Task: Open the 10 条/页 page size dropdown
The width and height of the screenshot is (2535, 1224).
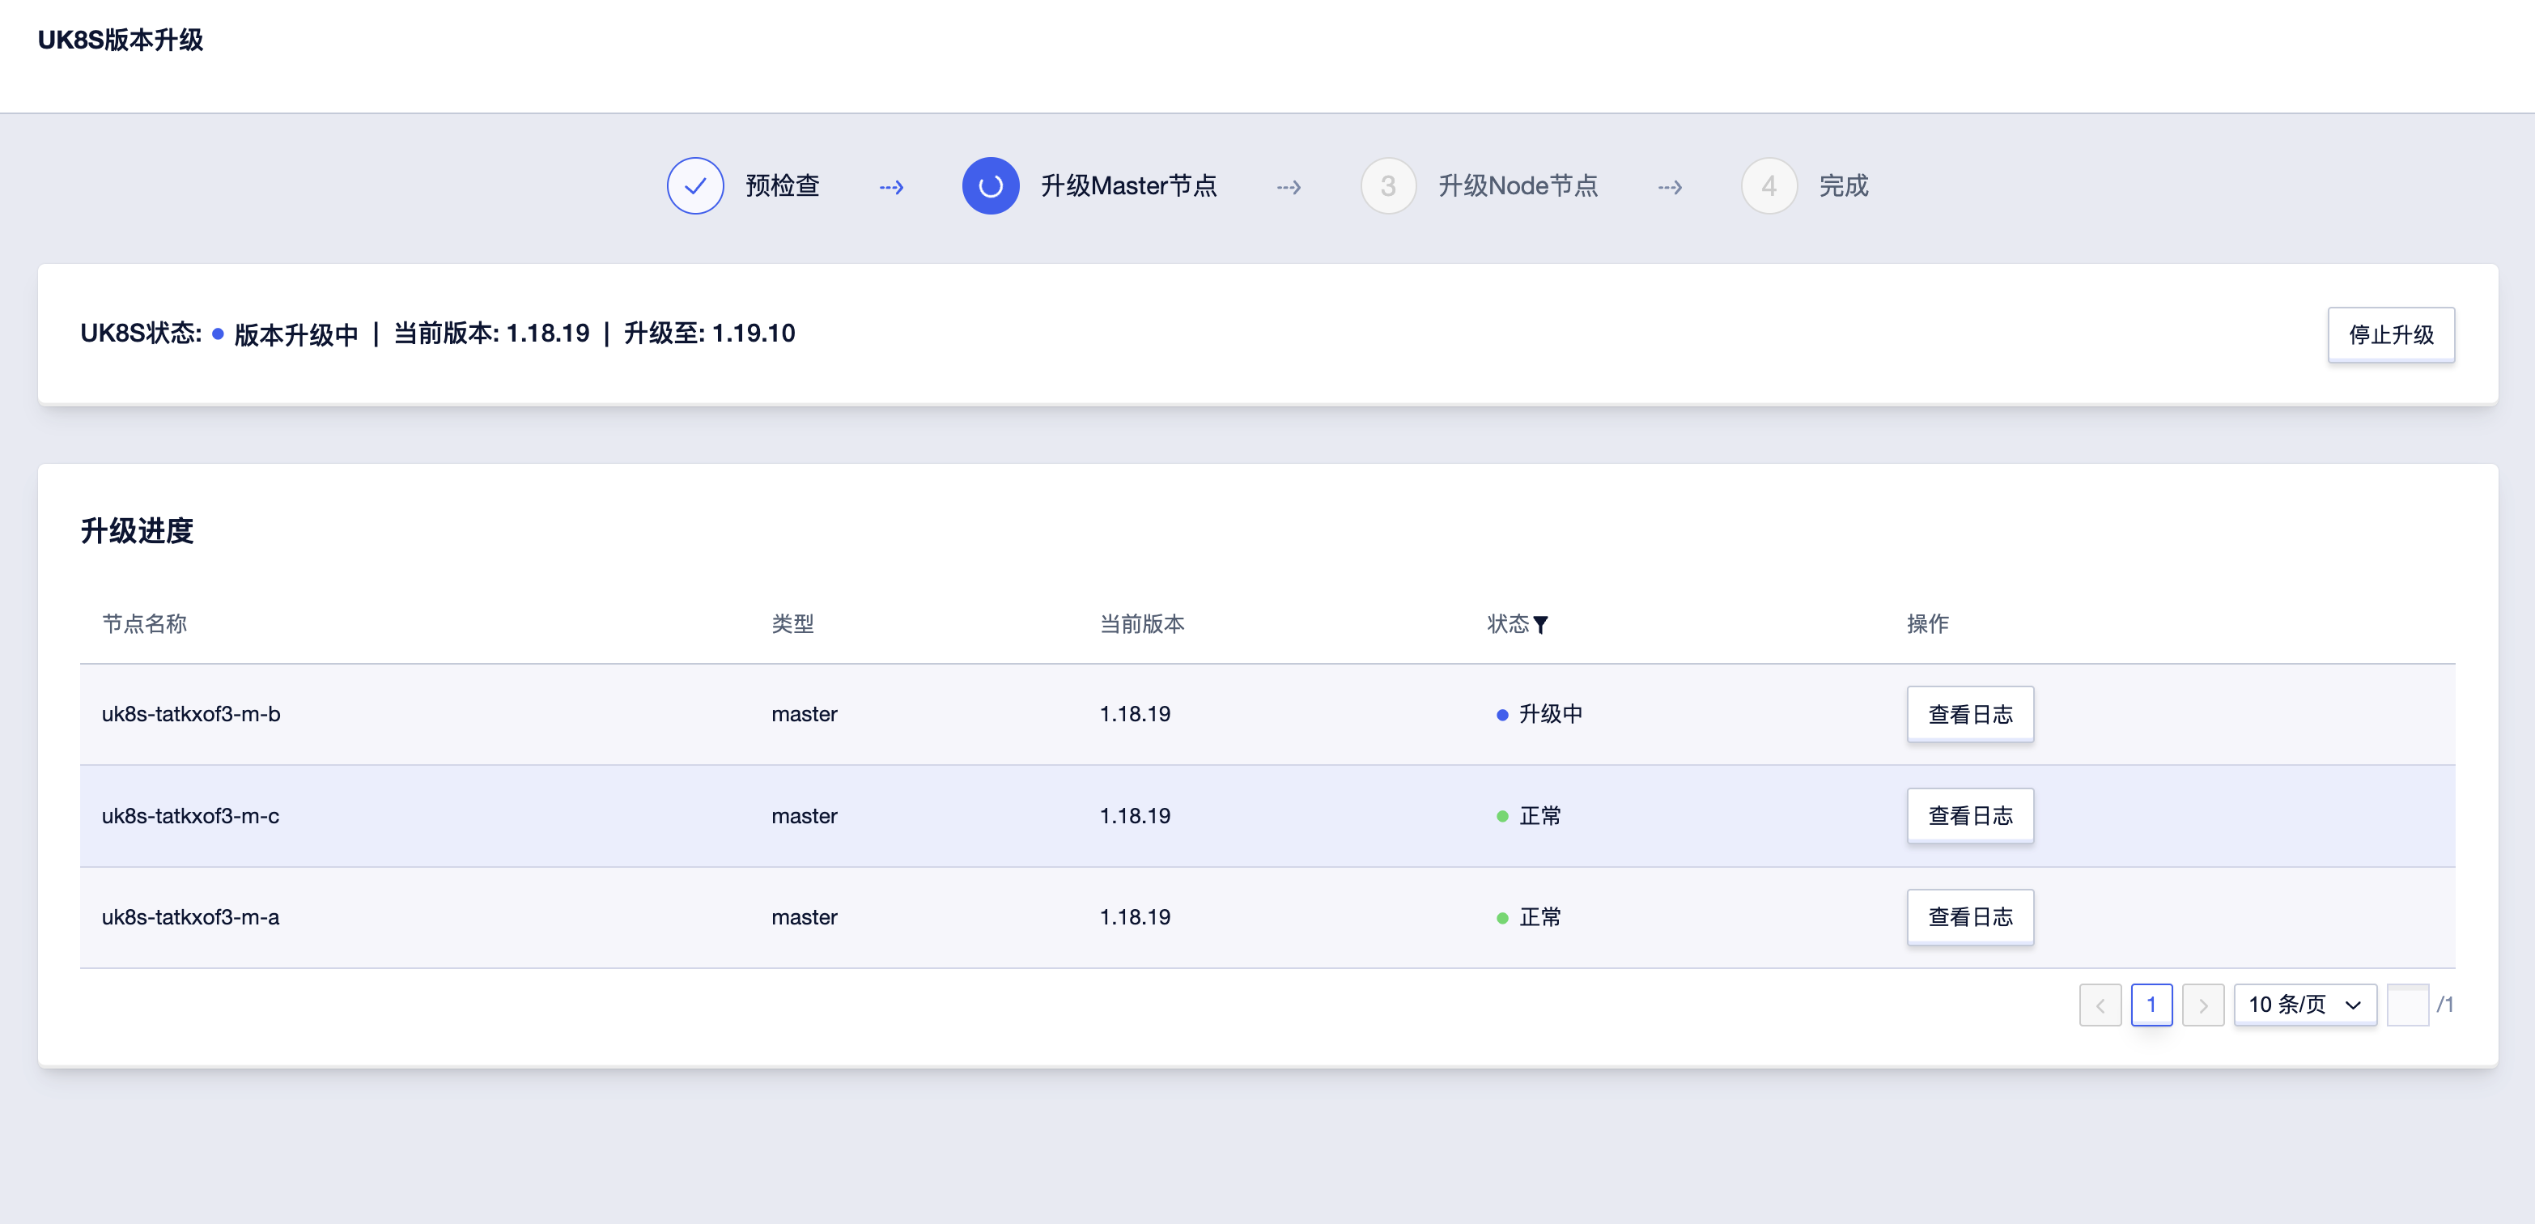Action: [2293, 1005]
